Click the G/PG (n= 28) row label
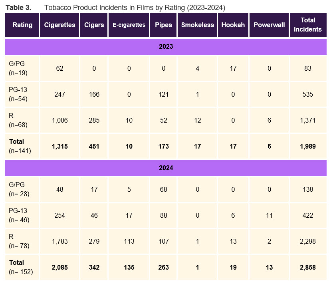Image resolution: width=331 pixels, height=284 pixels. 20,189
